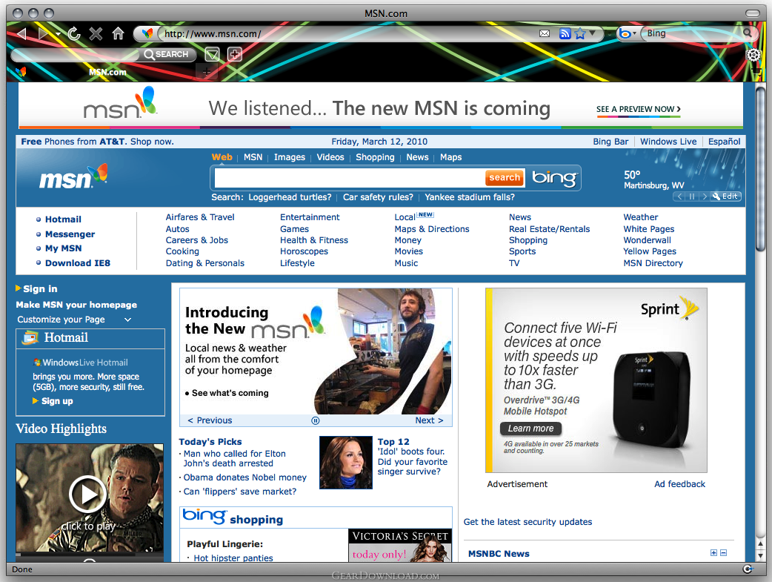772x582 pixels.
Task: Go to the browser home page icon
Action: (x=118, y=33)
